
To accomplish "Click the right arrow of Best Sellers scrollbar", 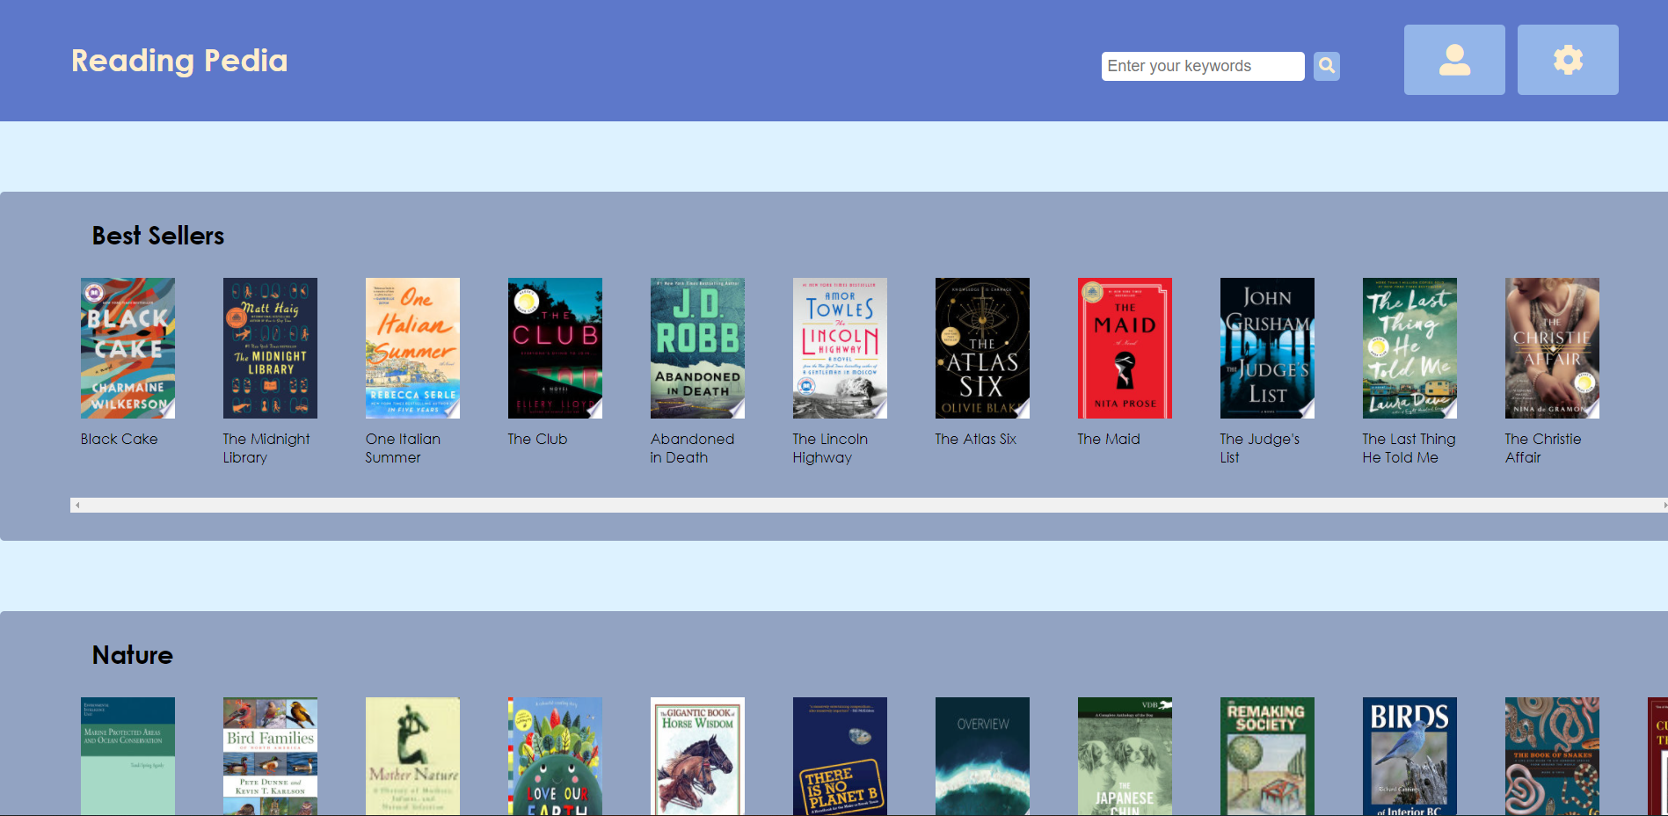I will pos(1662,504).
